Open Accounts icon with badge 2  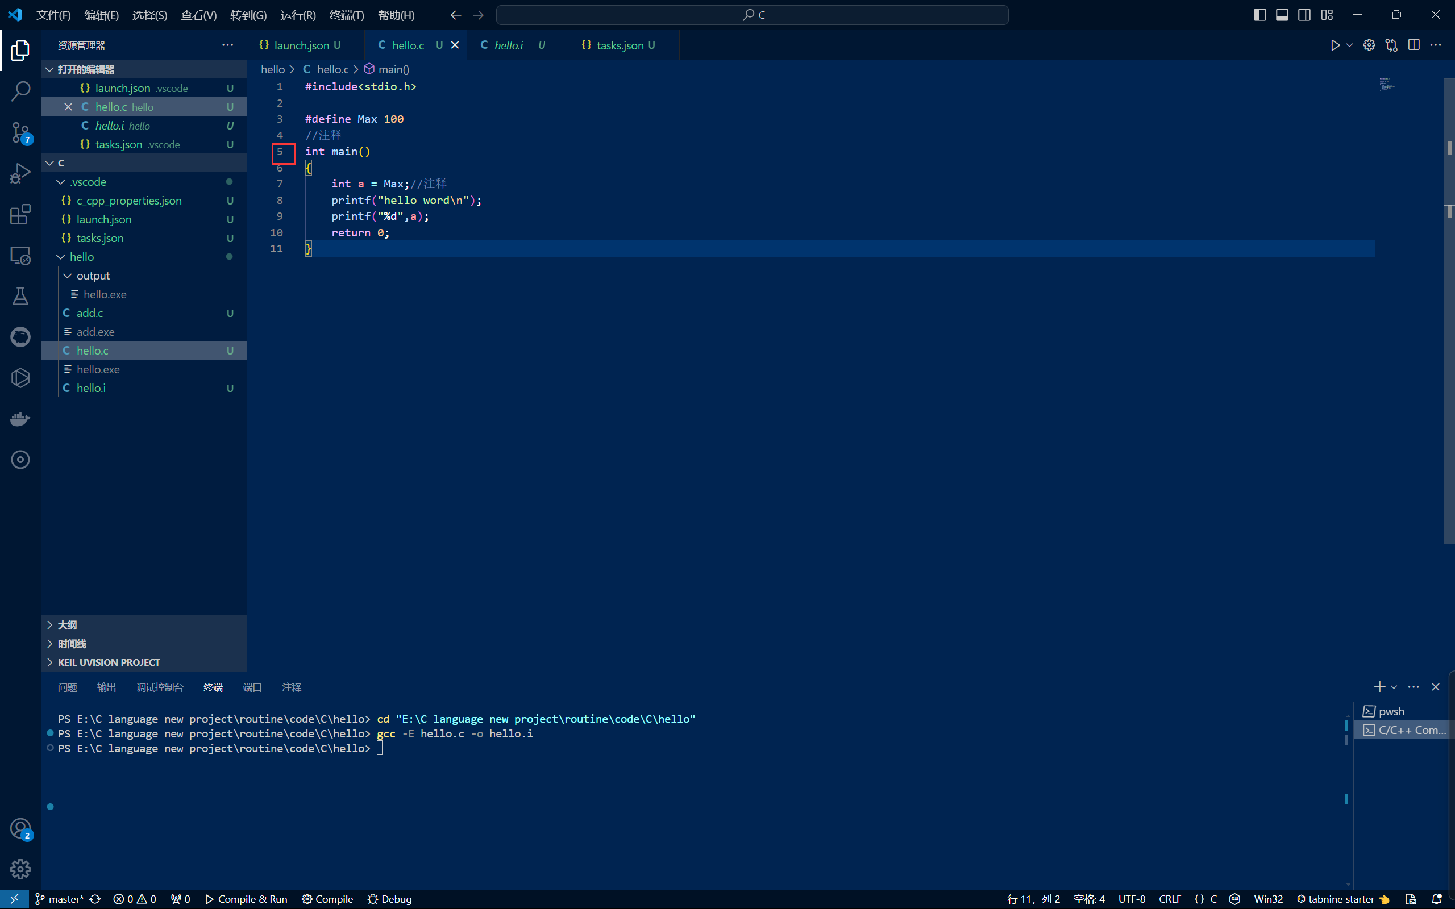(20, 828)
